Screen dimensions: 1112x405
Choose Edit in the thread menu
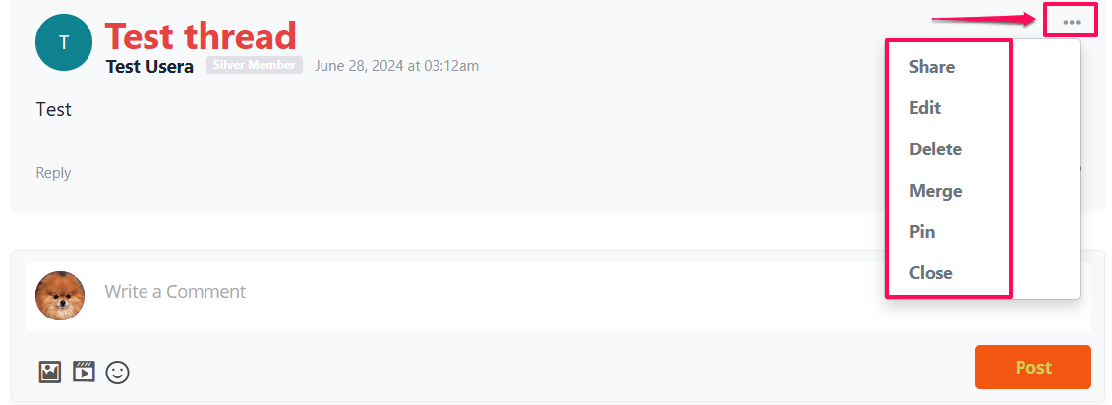[925, 108]
